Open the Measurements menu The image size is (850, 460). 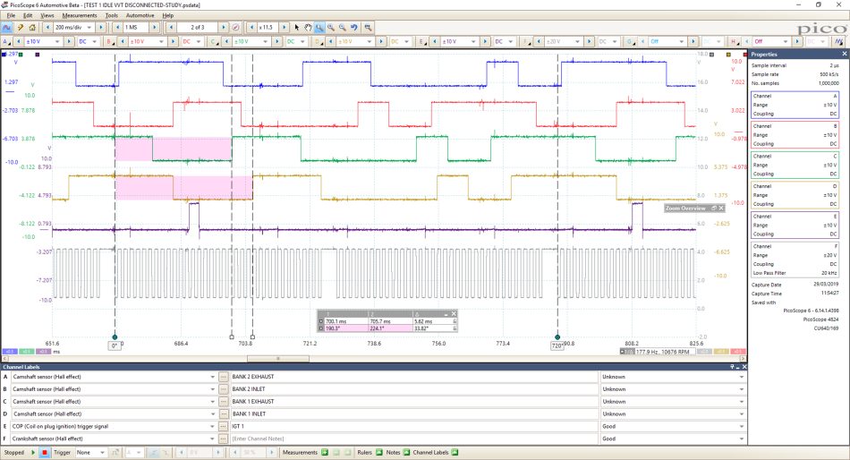[x=79, y=16]
